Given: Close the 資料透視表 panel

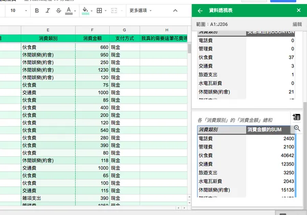Looking at the screenshot, I should click(299, 10).
